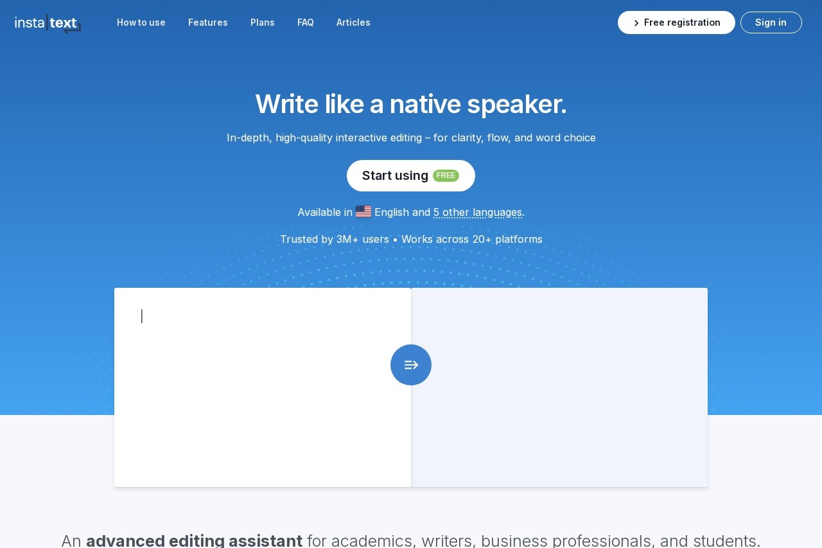The width and height of the screenshot is (822, 548).
Task: Go to the Features page
Action: (x=208, y=22)
